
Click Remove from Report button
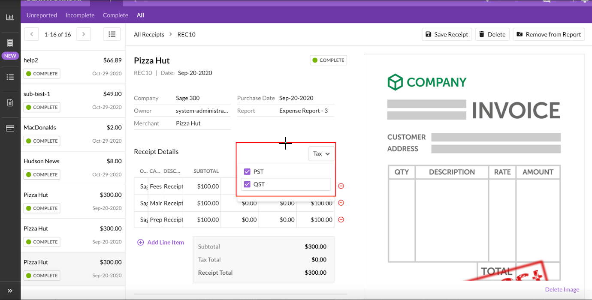tap(549, 34)
